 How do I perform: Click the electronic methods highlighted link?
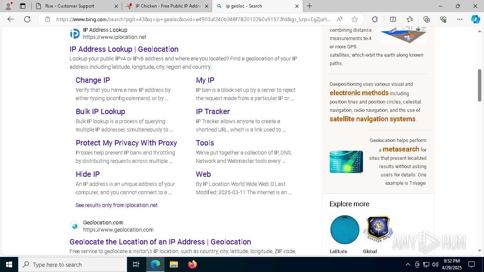(x=359, y=93)
